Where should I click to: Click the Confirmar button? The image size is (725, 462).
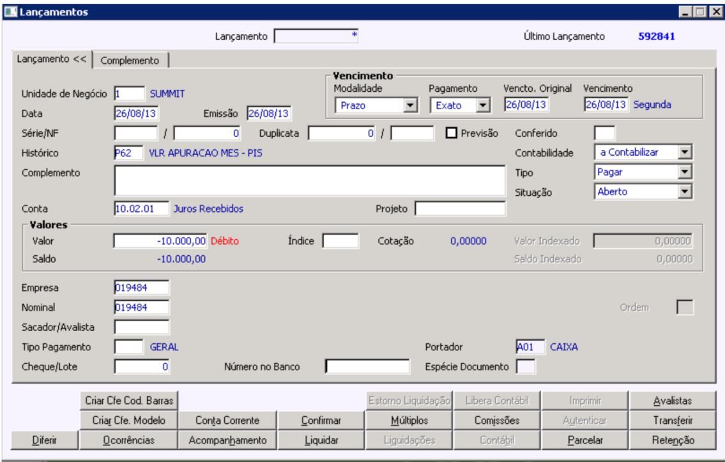coord(321,421)
